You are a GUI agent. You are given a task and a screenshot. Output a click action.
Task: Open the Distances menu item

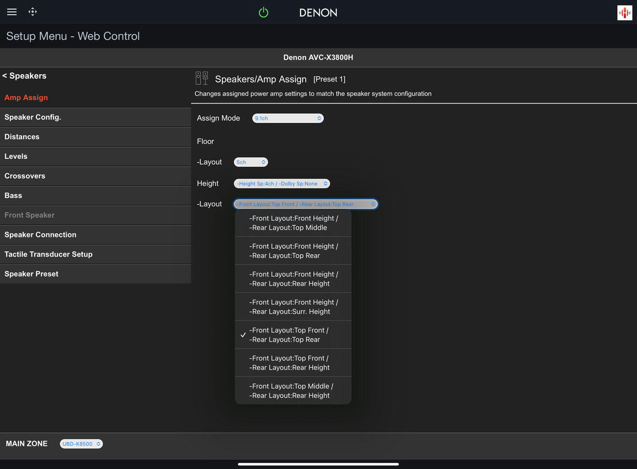(x=96, y=137)
